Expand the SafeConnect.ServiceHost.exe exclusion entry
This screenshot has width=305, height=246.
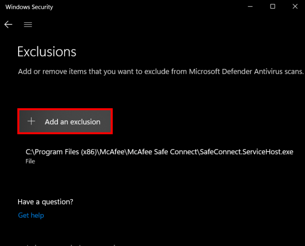click(159, 156)
